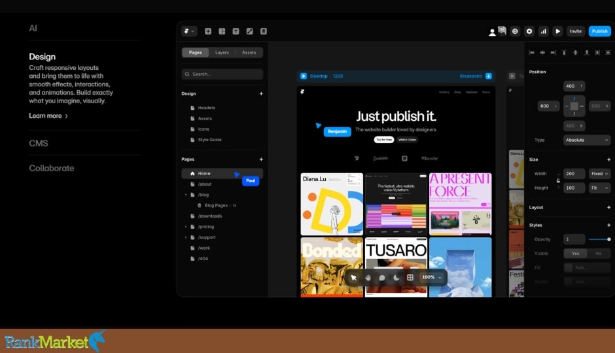Expand the /blog page tree arrow
Viewport: 615px width, 353px height.
tap(186, 195)
